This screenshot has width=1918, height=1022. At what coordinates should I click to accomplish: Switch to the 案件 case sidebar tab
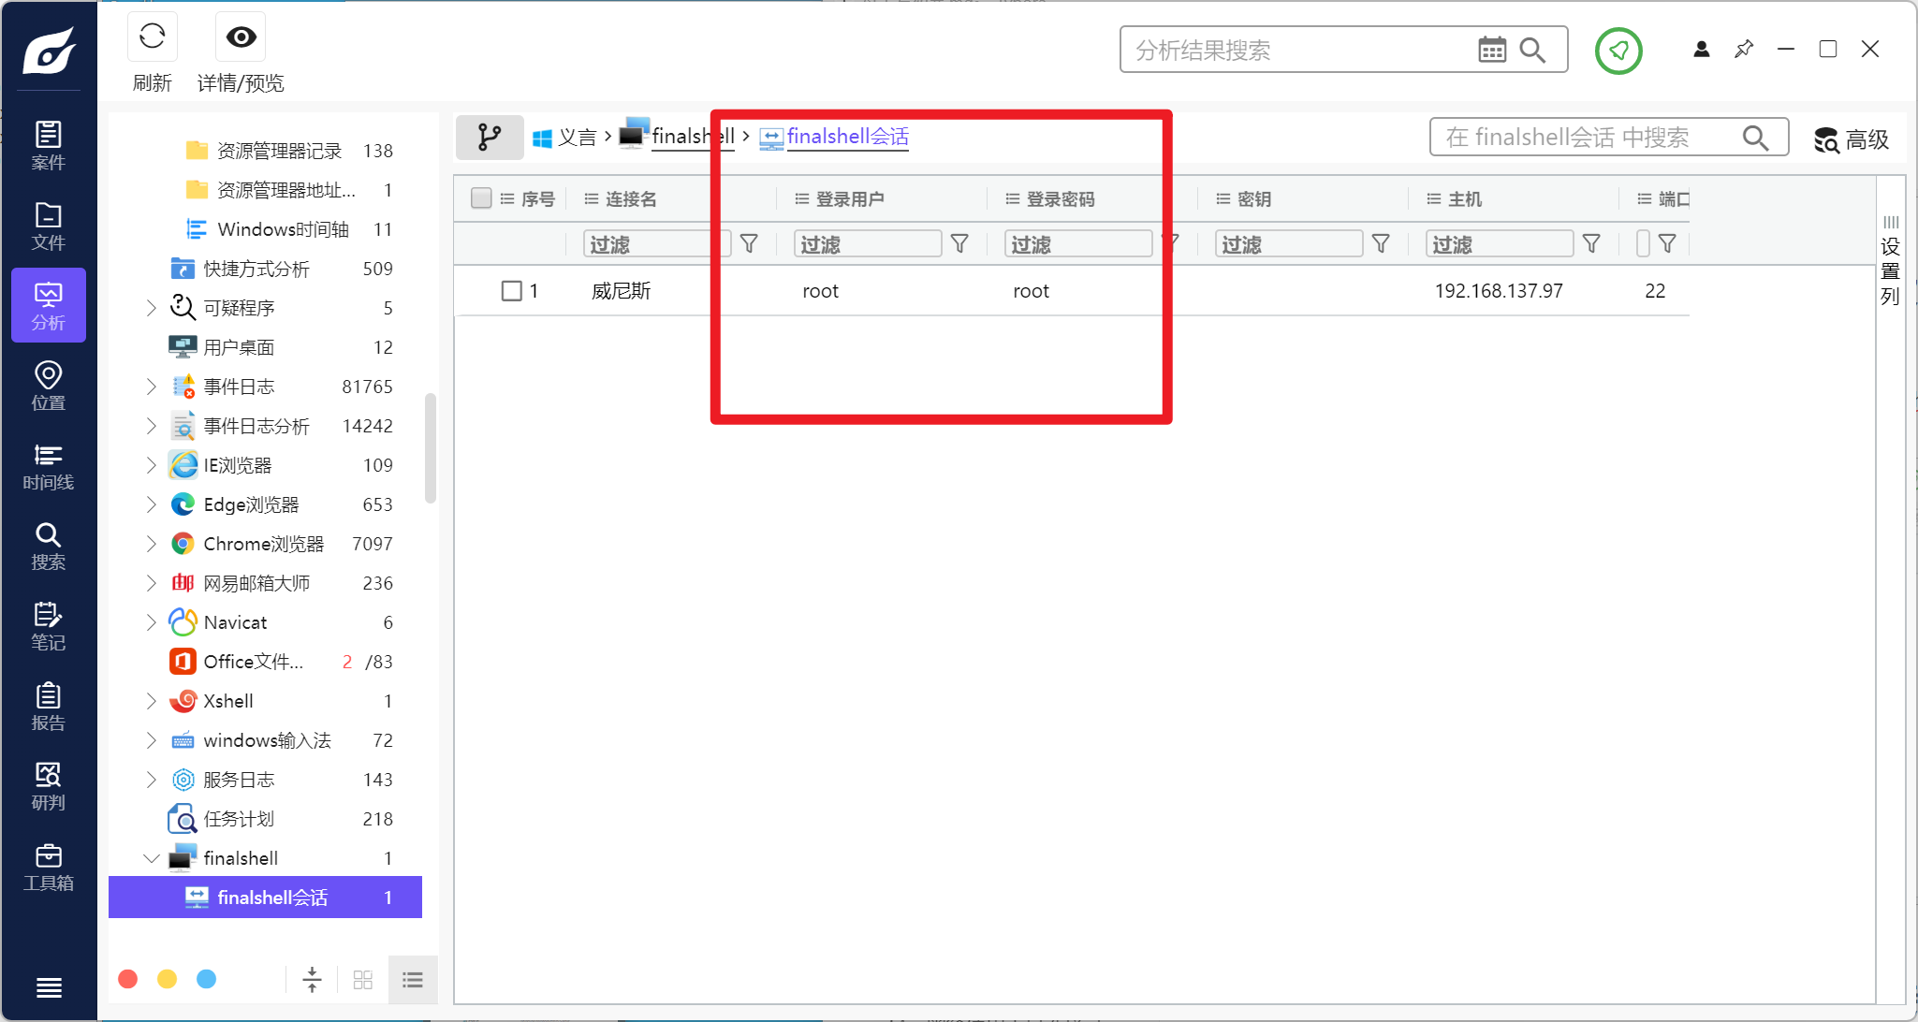48,145
